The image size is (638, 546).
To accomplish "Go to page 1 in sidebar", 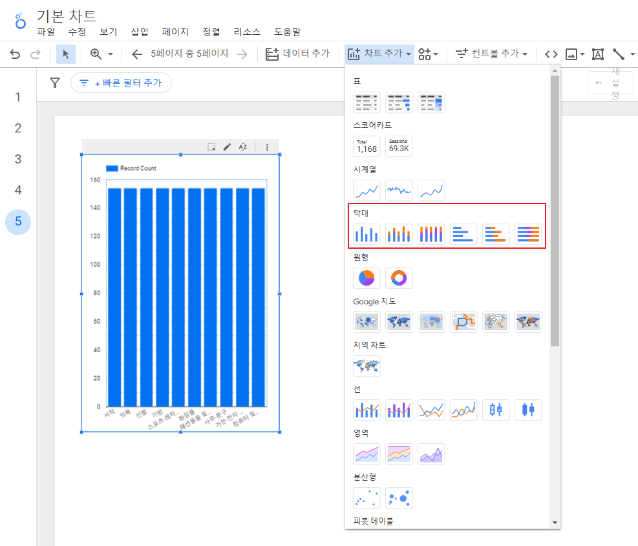I will 18,97.
